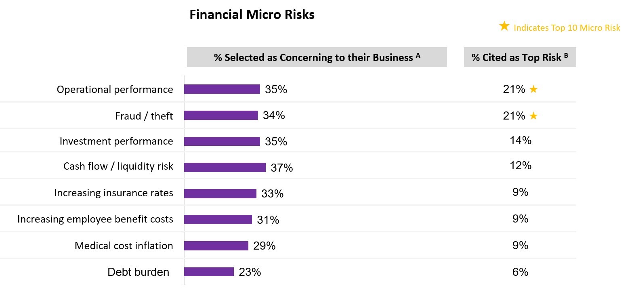Click the Increasing employee benefit costs label
This screenshot has height=292, width=632.
click(95, 219)
